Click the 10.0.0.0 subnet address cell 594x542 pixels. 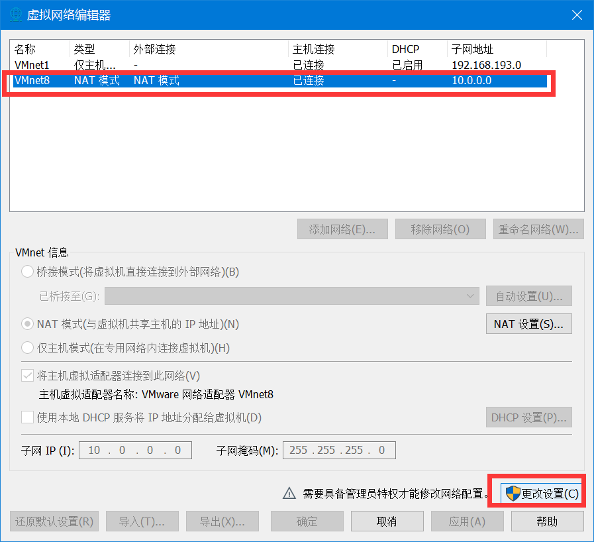pos(471,80)
